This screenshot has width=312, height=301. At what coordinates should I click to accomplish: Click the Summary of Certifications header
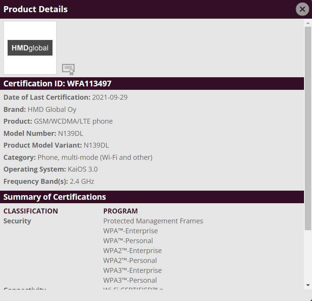pos(55,197)
